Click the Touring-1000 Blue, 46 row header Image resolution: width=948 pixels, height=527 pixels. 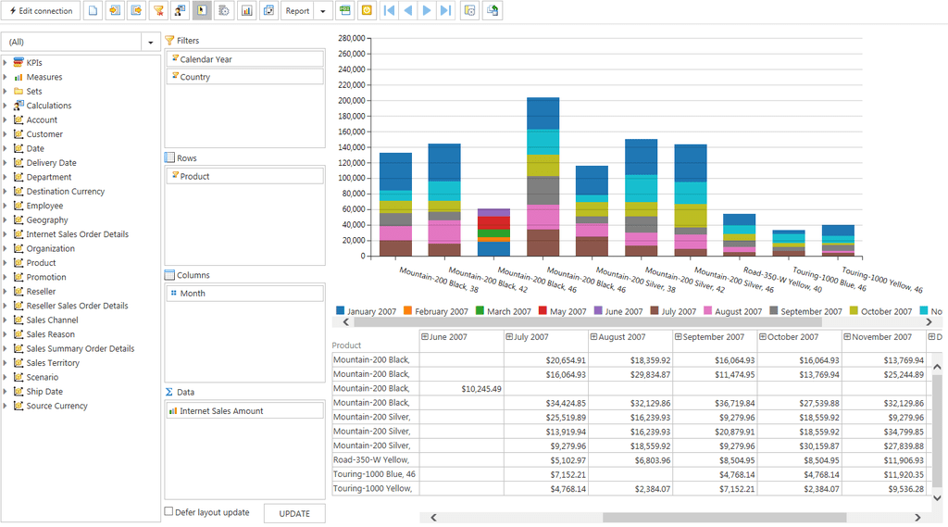(x=376, y=474)
